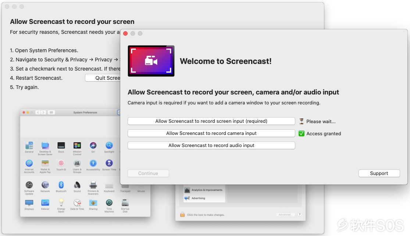This screenshot has width=410, height=236.
Task: Click the Spotlight icon in the illustration
Action: point(109,145)
